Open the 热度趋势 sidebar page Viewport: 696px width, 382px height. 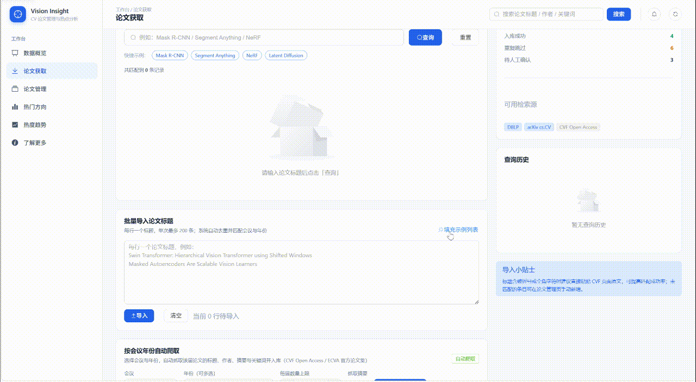[x=52, y=125]
